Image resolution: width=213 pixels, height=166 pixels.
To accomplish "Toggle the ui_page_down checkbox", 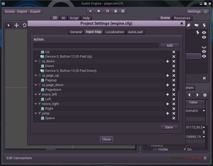I will pos(39,85).
